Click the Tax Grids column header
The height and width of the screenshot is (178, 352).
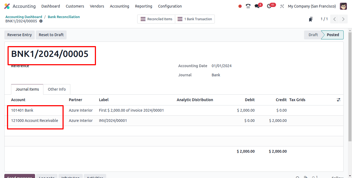(x=297, y=100)
